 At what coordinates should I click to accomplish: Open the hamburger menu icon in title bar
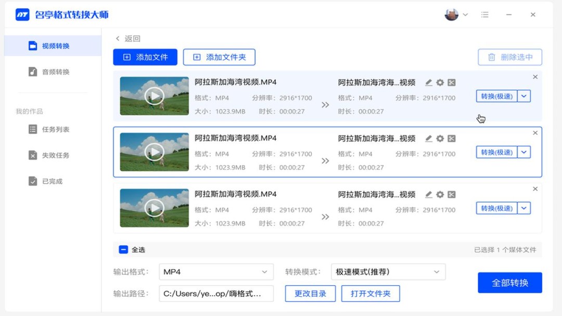pyautogui.click(x=484, y=15)
